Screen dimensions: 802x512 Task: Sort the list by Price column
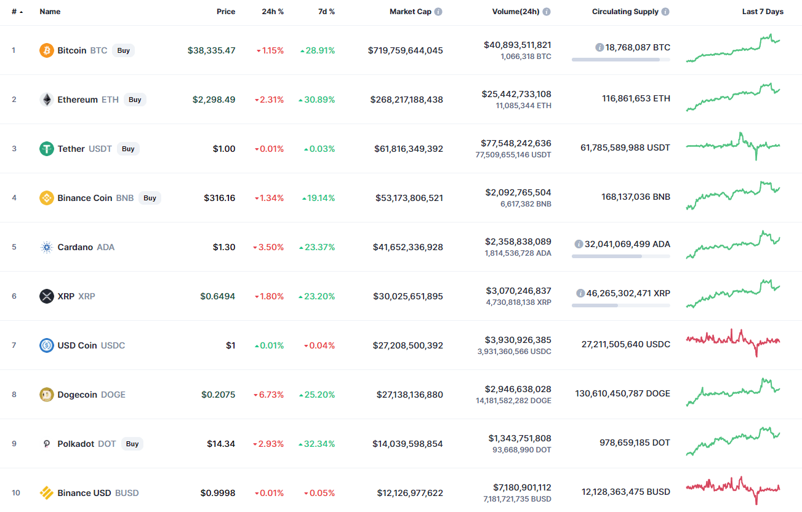click(225, 12)
